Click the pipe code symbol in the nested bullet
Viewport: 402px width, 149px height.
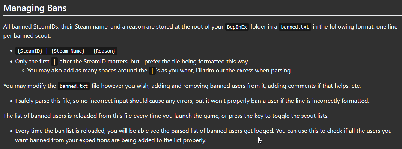pyautogui.click(x=152, y=71)
